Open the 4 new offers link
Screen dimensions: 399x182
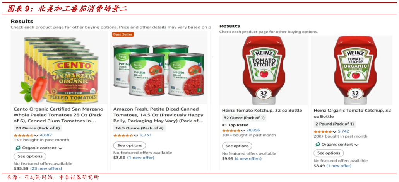pyautogui.click(x=248, y=158)
